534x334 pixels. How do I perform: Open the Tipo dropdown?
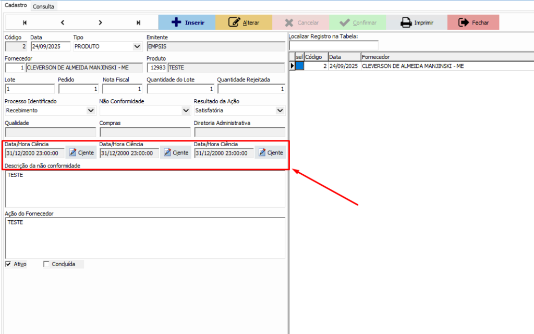[x=137, y=46]
